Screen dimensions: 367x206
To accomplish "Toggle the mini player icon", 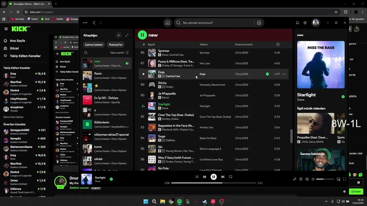I will point(339,179).
